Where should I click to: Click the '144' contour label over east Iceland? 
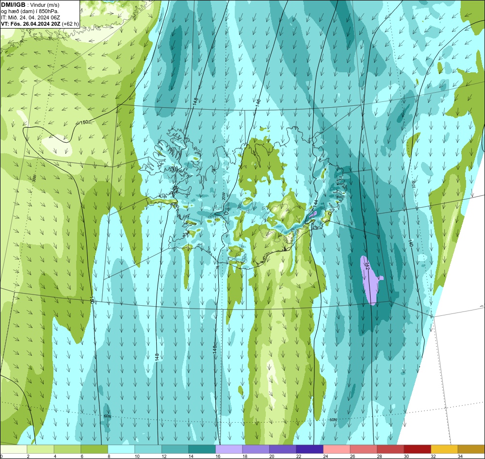[315, 203]
